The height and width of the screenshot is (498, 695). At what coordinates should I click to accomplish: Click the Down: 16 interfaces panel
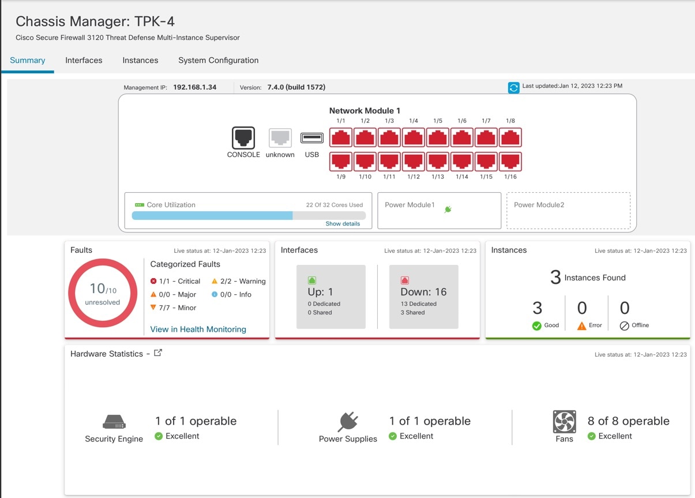(x=423, y=296)
